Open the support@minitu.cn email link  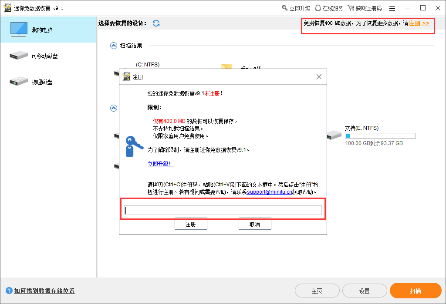[270, 192]
